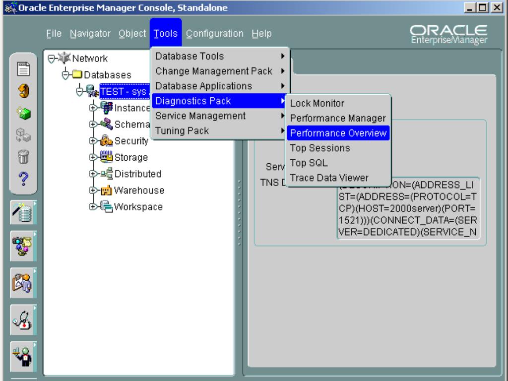Click the Workspace node icon

(107, 206)
